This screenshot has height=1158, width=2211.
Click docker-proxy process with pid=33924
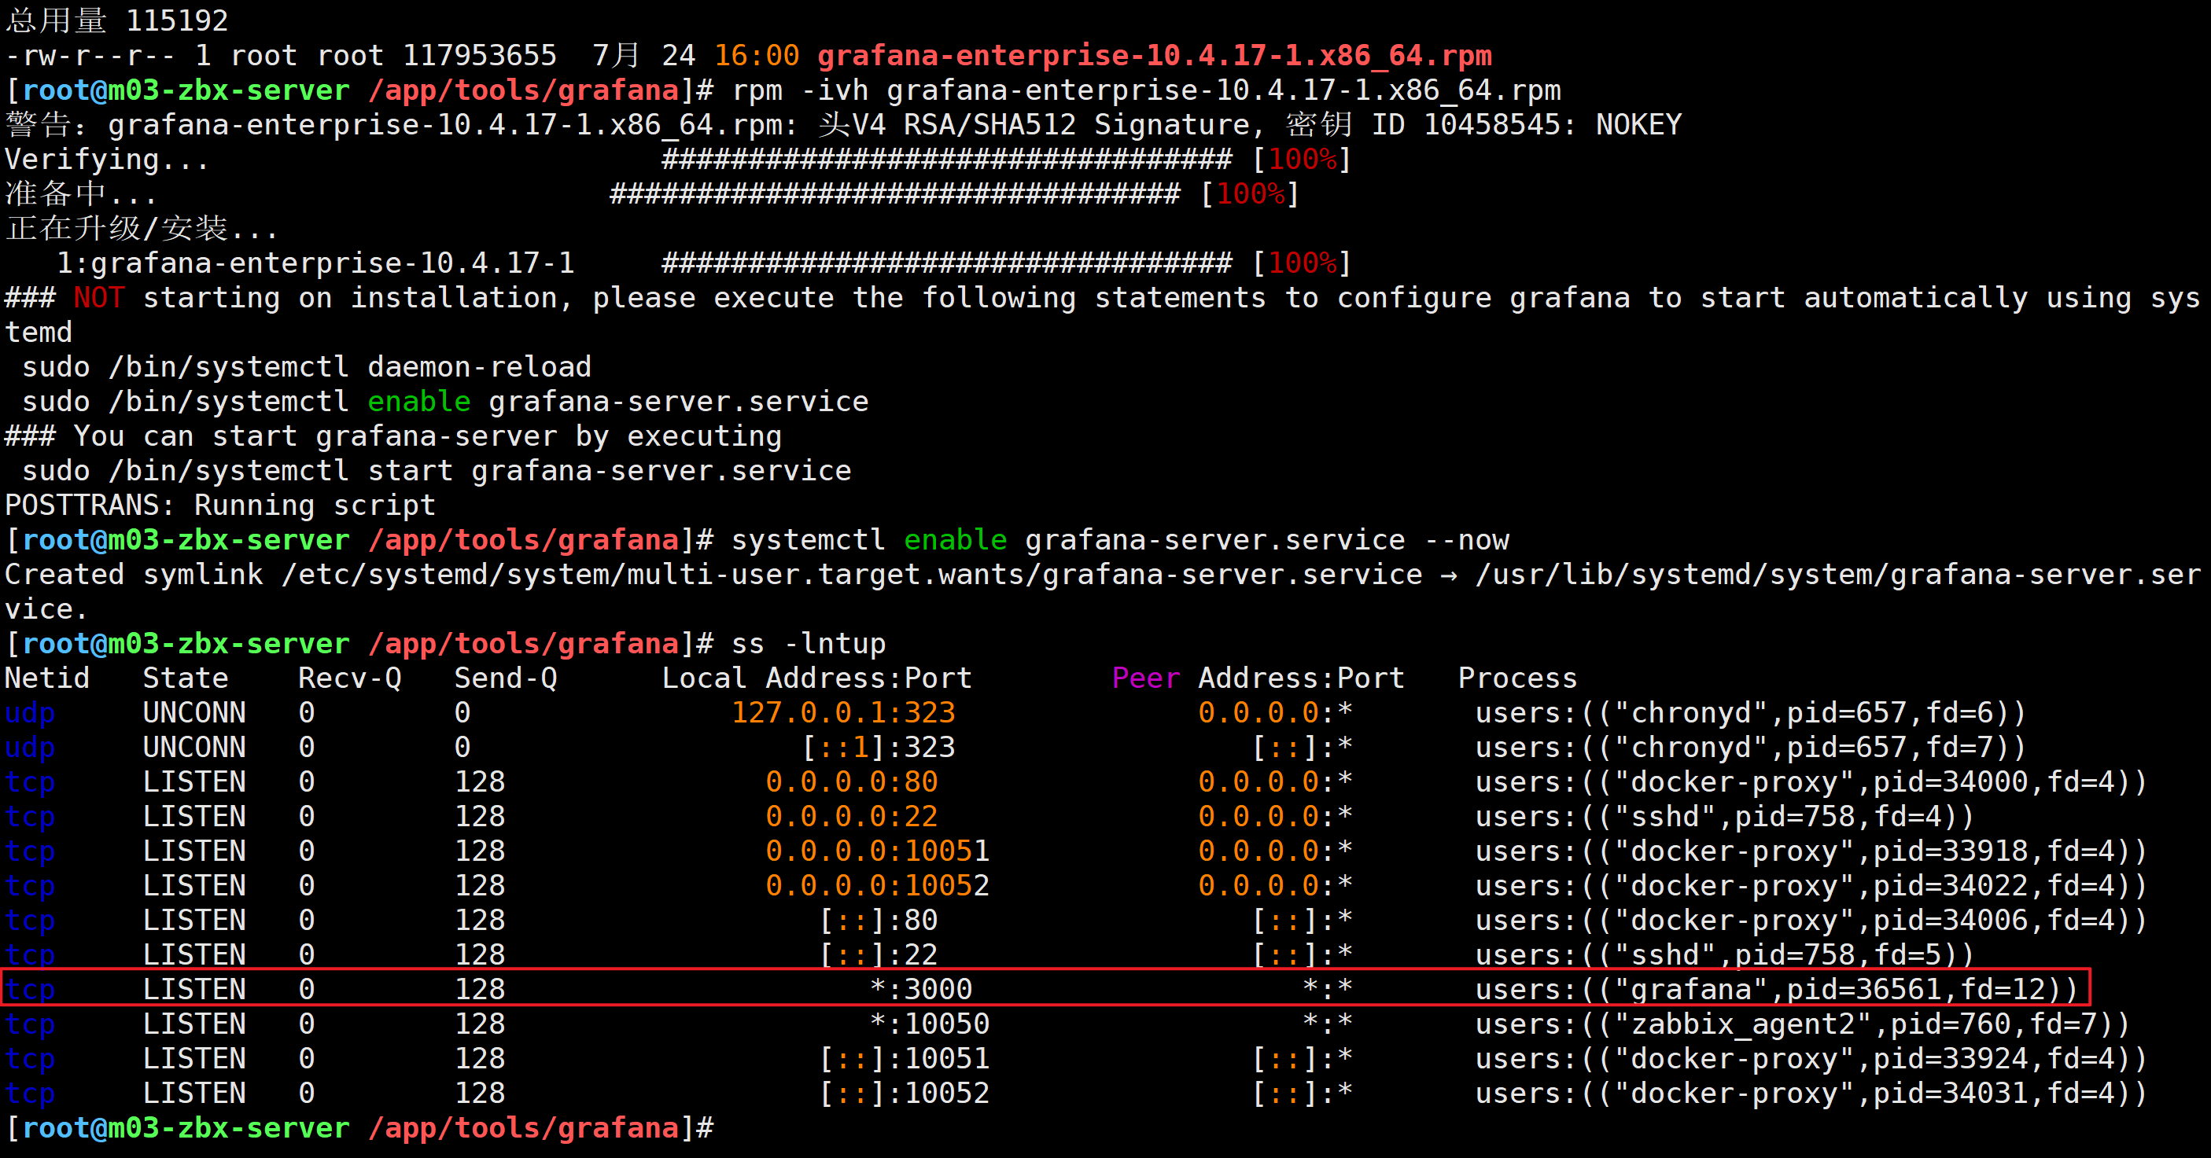(x=1811, y=1058)
